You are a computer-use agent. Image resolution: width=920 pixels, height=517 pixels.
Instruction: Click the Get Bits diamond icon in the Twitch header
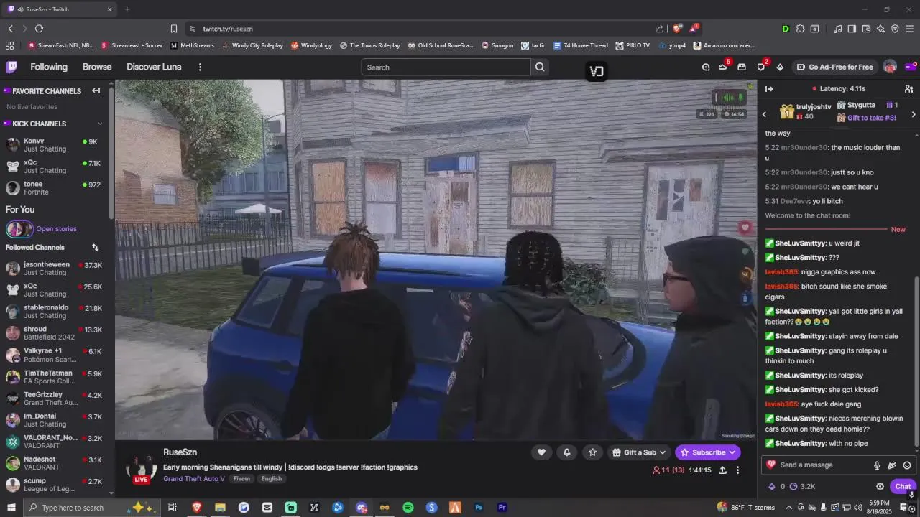tap(780, 67)
